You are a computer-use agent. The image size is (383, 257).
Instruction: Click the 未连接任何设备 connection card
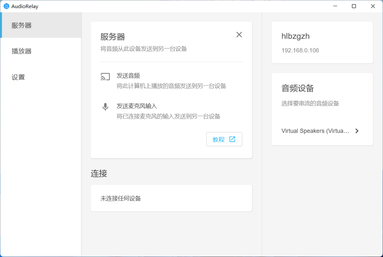[x=171, y=198]
